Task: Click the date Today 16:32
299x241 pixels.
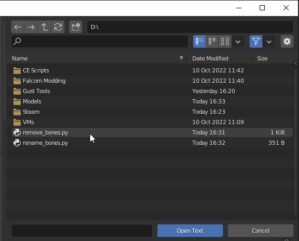Action: tap(209, 143)
